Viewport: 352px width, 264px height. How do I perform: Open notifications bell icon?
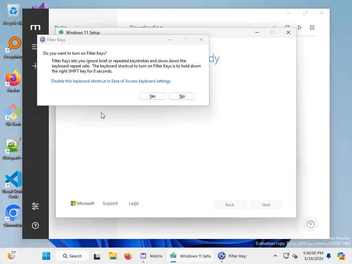tap(329, 256)
